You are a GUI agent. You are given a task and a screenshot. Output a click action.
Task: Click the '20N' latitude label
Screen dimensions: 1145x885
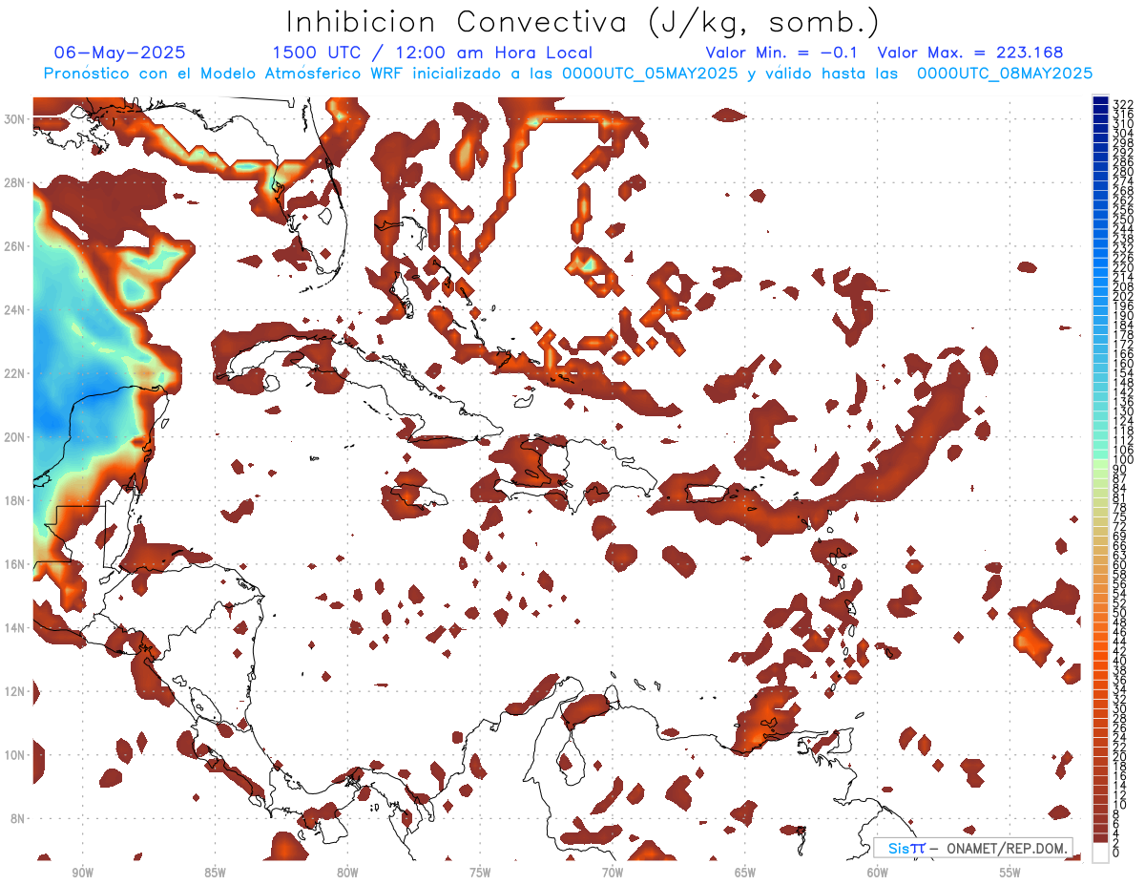16,436
